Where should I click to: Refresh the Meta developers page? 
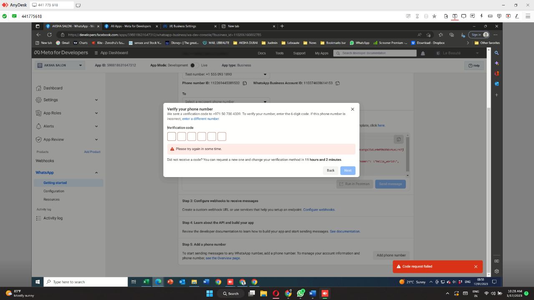click(x=49, y=35)
